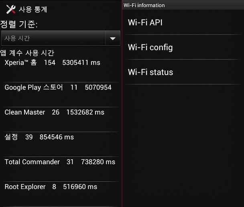Click the 5070954 usage time value
The height and width of the screenshot is (207, 244).
98,87
